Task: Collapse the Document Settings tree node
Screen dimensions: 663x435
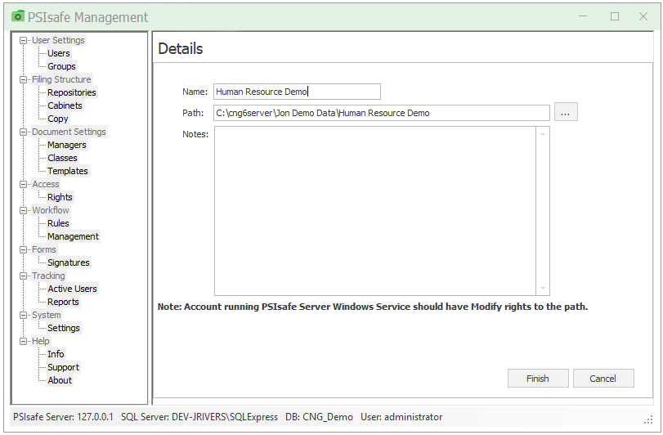Action: [x=23, y=132]
